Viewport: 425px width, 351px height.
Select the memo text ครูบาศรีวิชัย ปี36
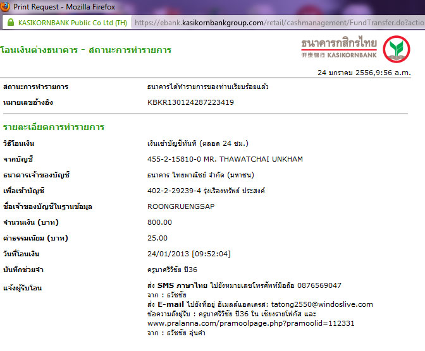pos(173,270)
